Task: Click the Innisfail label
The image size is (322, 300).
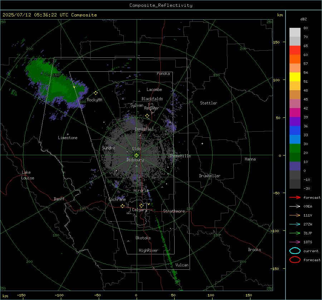Action: [144, 129]
